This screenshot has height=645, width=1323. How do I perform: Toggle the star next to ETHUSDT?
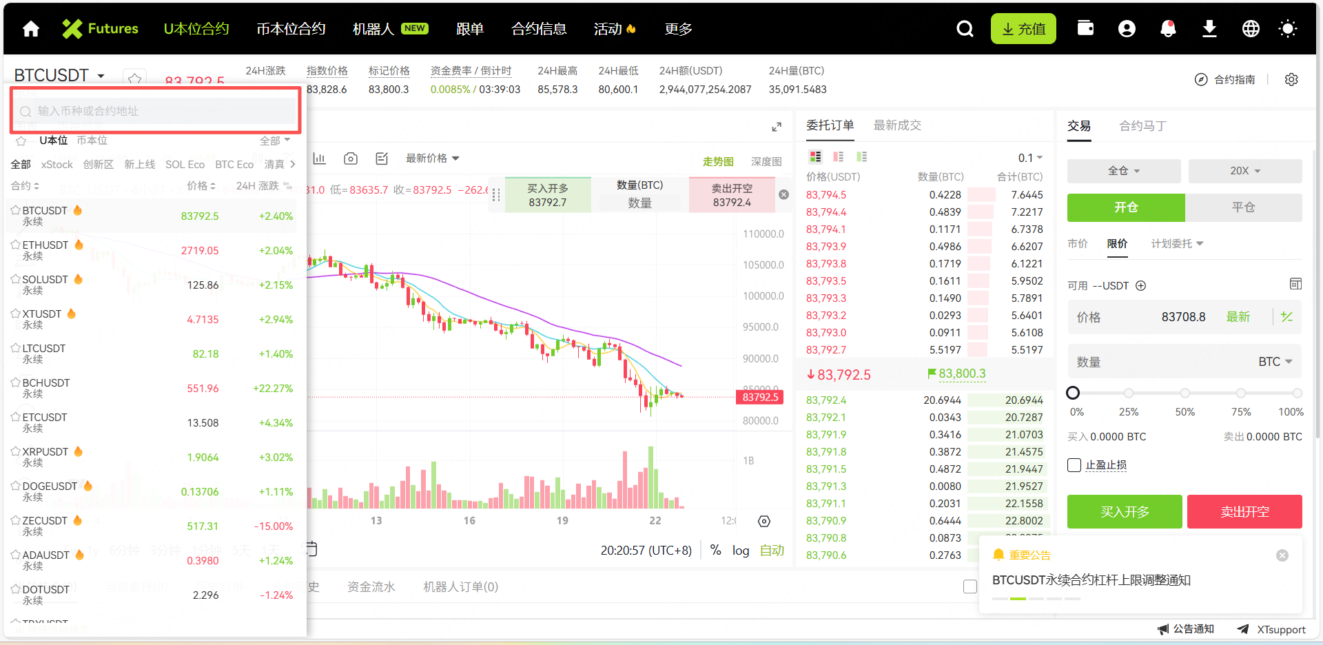16,245
